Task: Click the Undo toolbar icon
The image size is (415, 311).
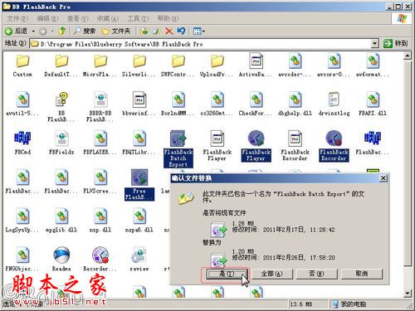Action: click(181, 31)
